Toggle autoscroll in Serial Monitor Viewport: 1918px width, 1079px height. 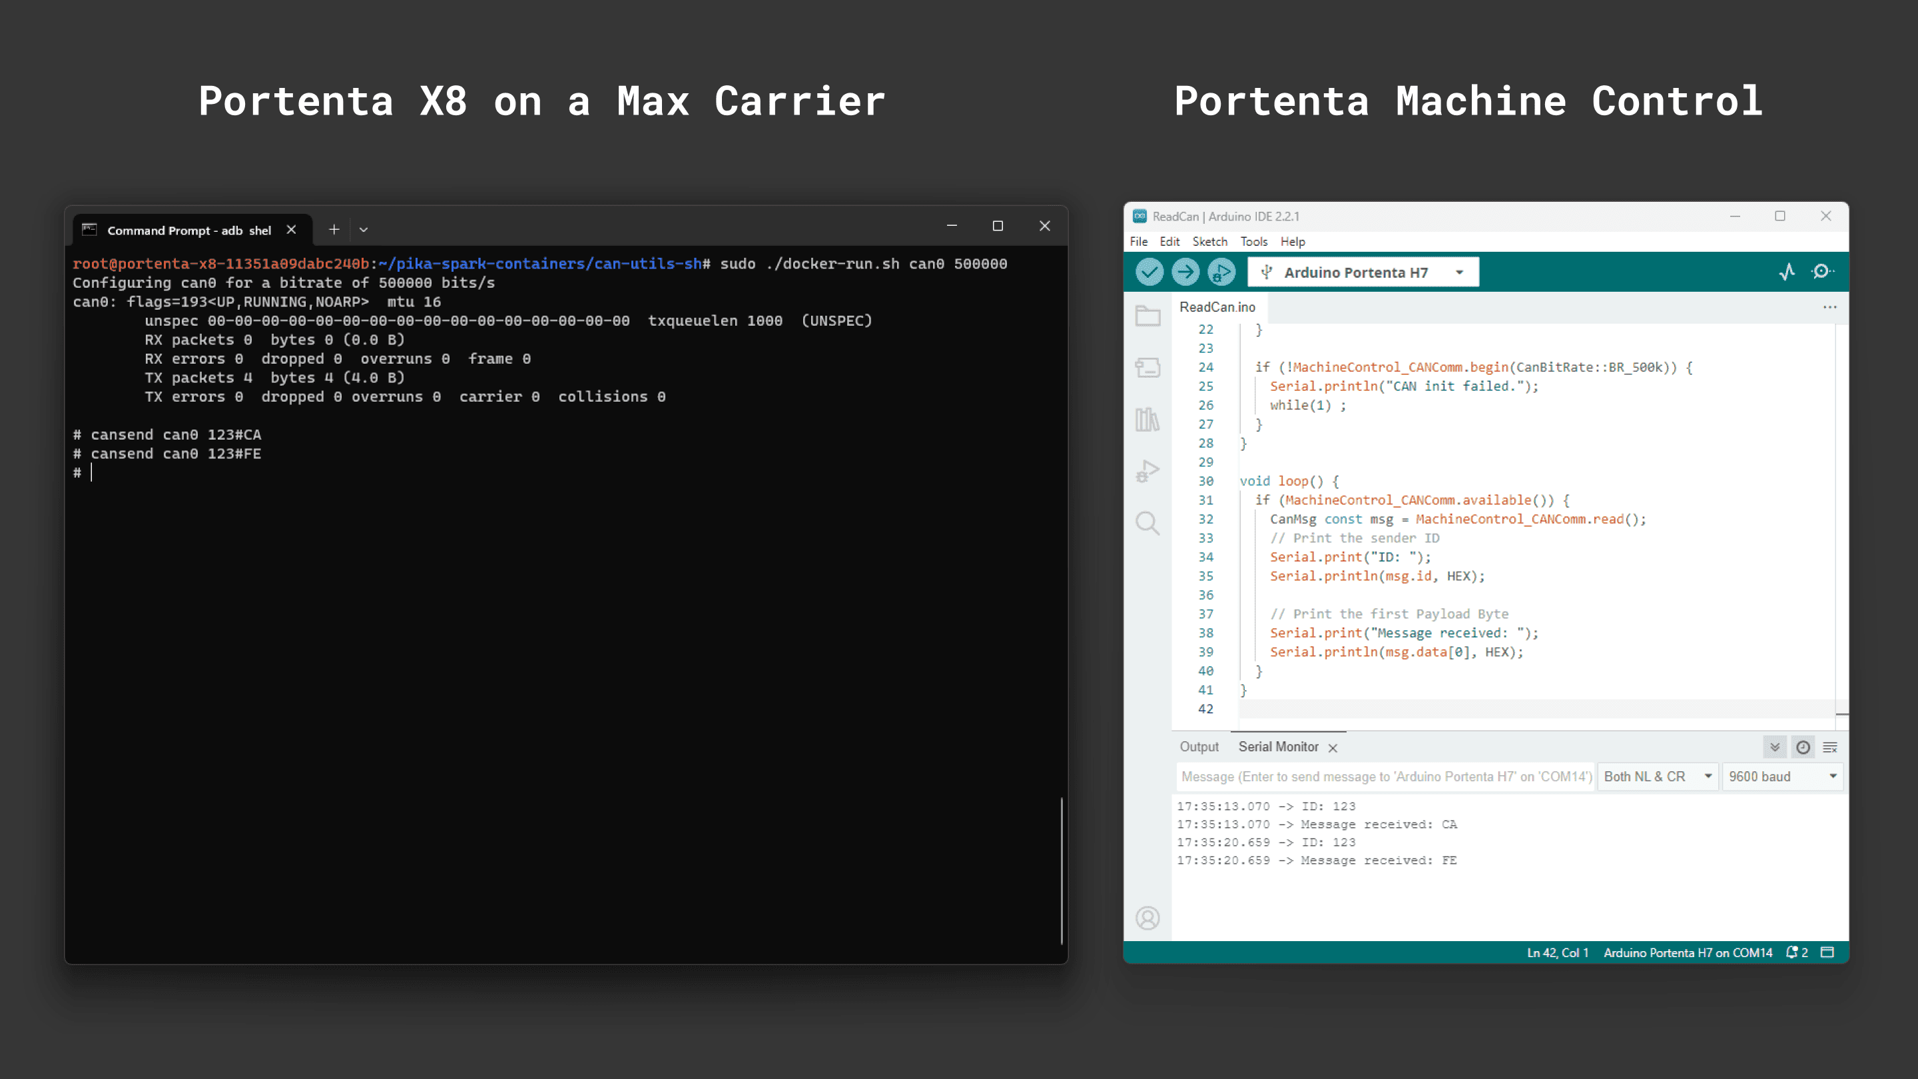(1775, 747)
